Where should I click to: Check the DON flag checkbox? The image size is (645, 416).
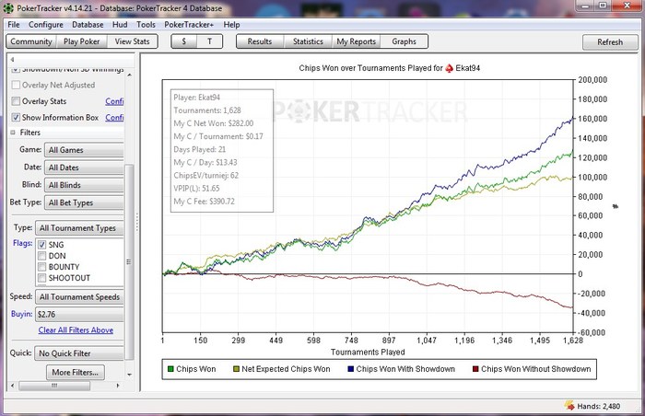click(x=41, y=256)
